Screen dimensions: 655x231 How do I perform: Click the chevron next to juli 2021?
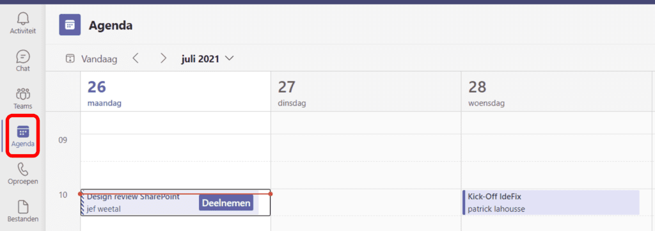[x=229, y=59]
